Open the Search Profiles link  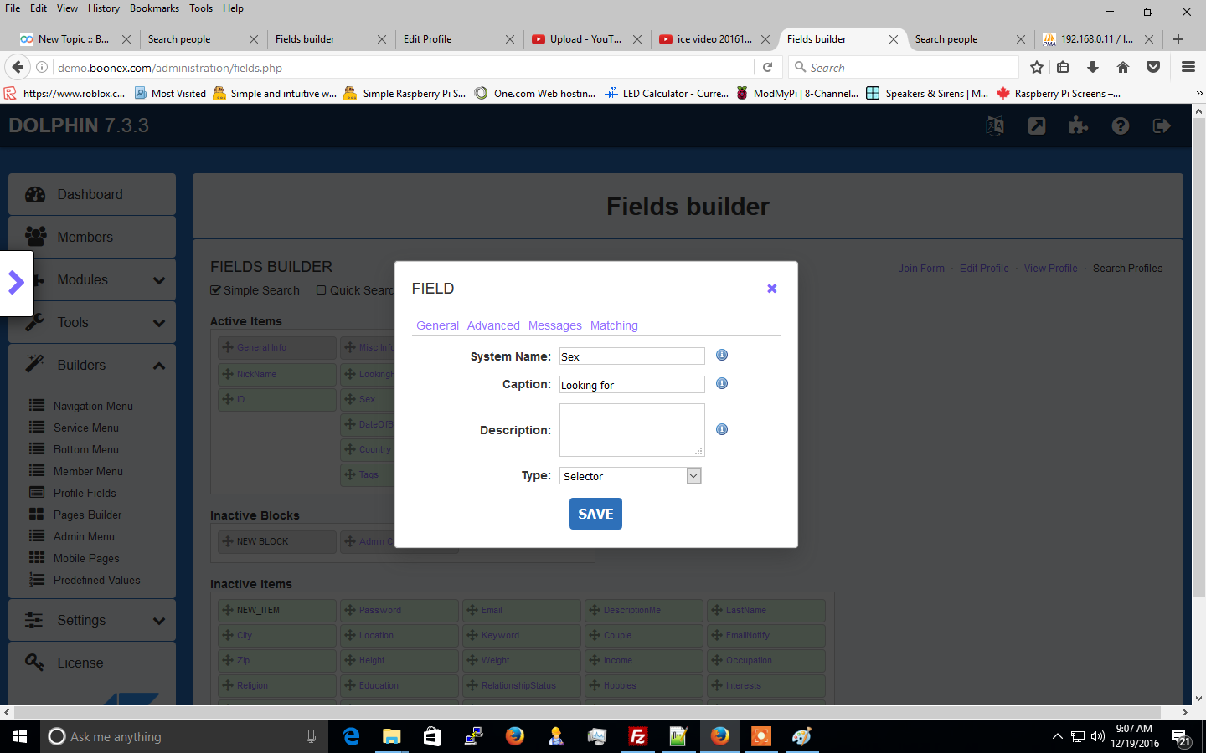(1127, 269)
